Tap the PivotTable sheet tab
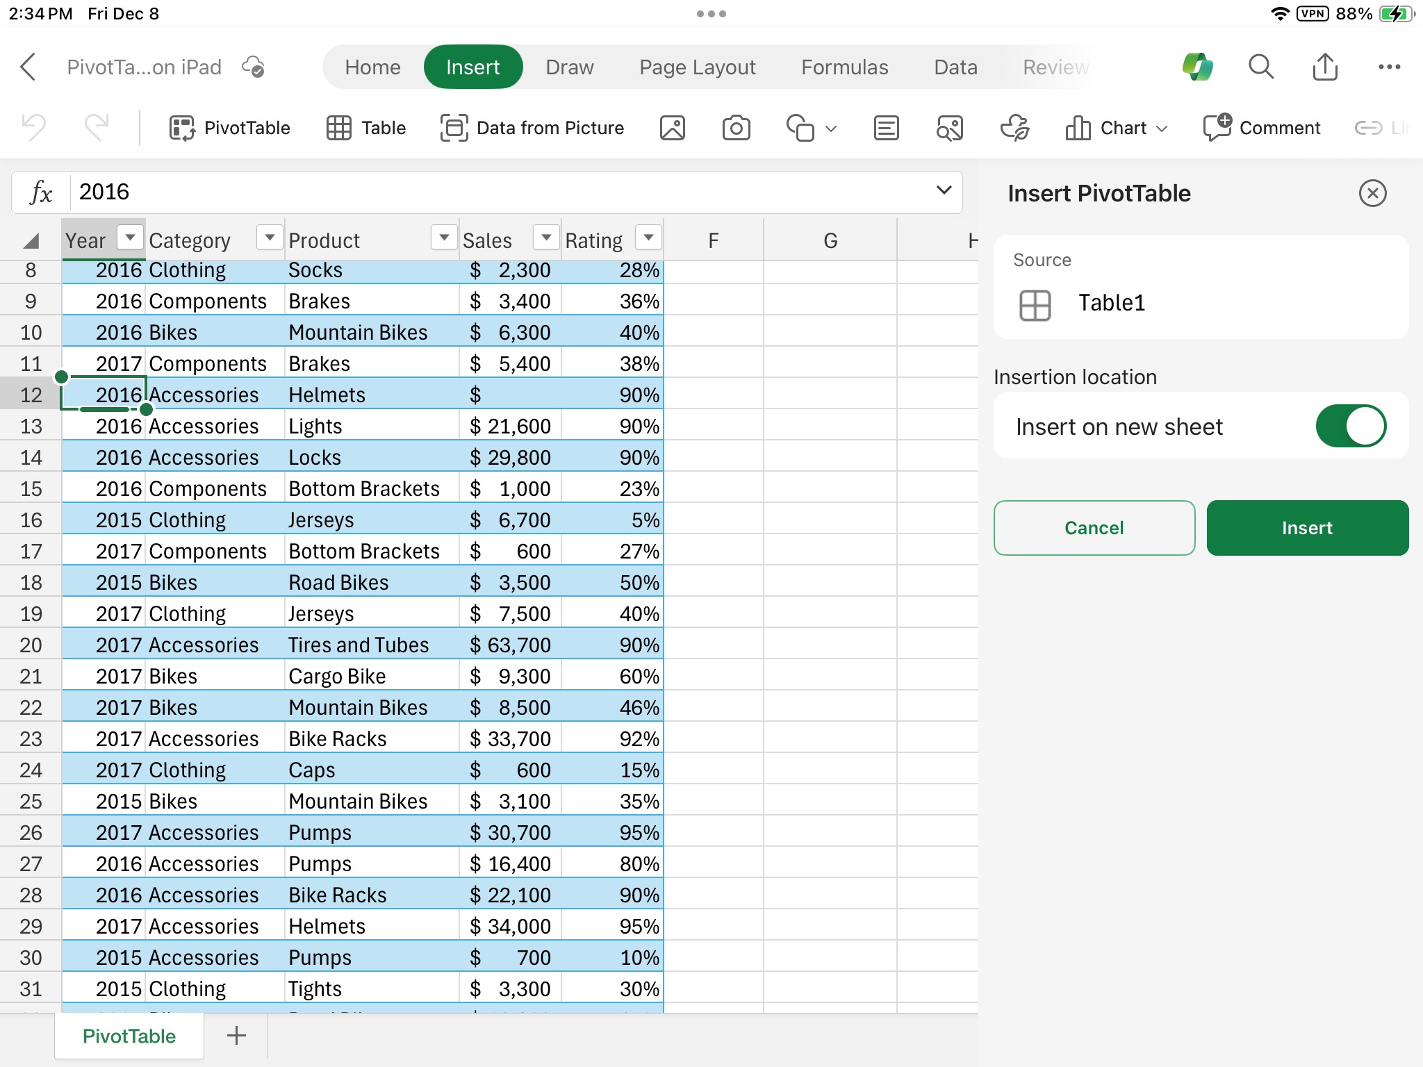Image resolution: width=1423 pixels, height=1067 pixels. pos(126,1036)
